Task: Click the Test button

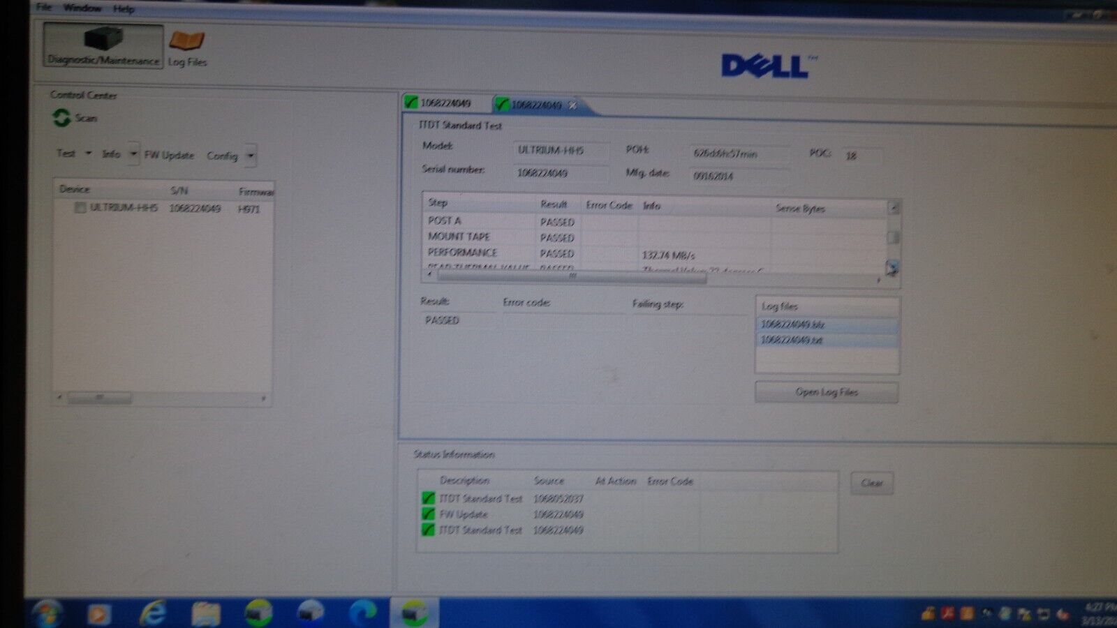Action: coord(66,153)
